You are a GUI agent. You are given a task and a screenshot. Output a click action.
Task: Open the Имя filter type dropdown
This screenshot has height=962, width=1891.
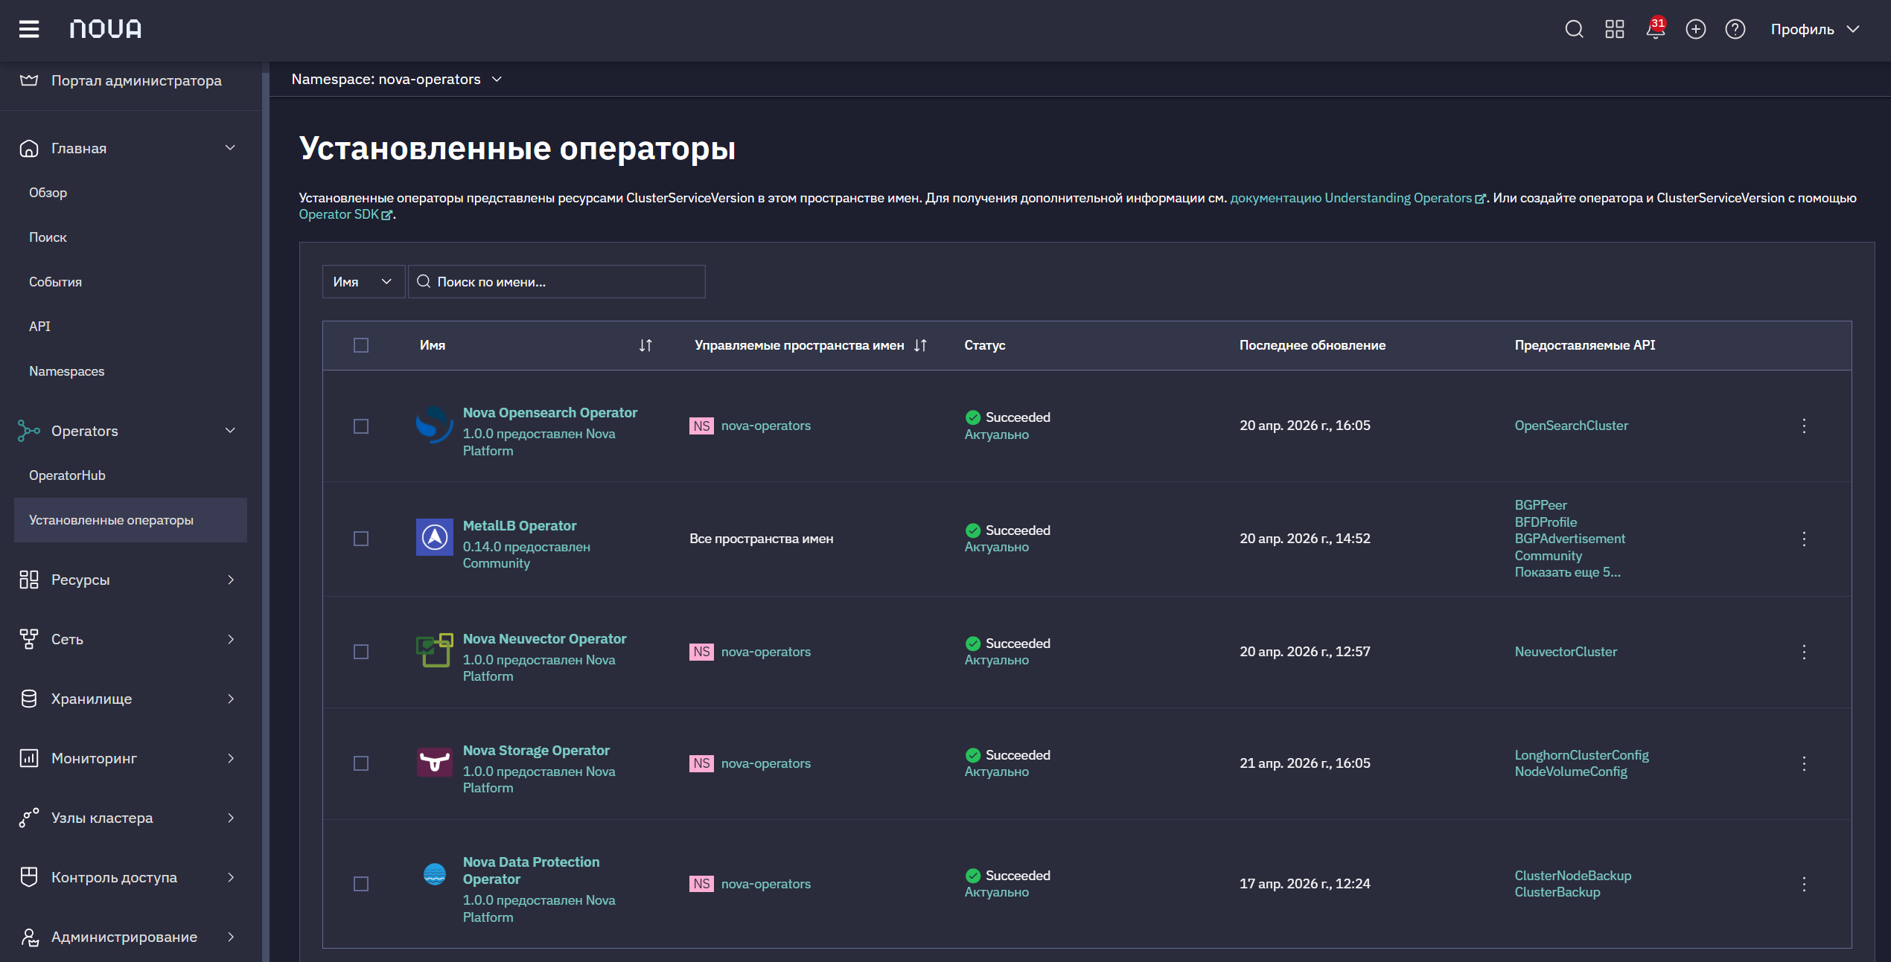(x=363, y=281)
